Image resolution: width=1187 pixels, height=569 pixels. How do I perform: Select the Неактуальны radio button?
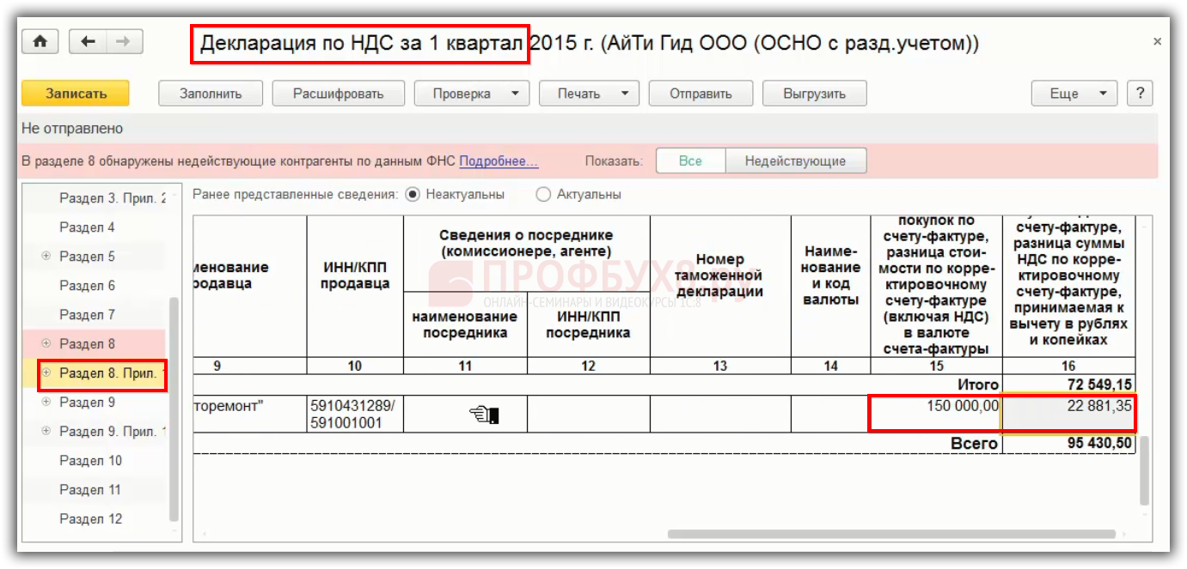tap(413, 195)
